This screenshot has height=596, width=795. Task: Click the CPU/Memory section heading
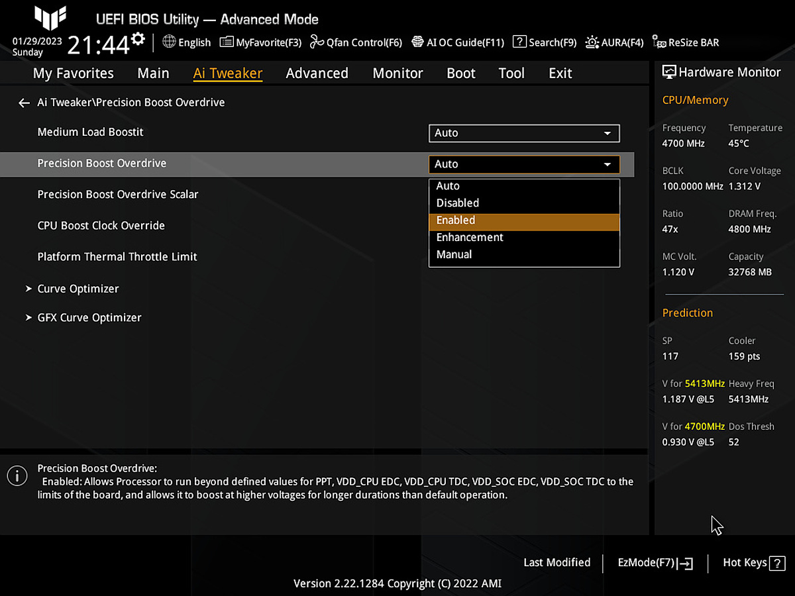pos(695,101)
